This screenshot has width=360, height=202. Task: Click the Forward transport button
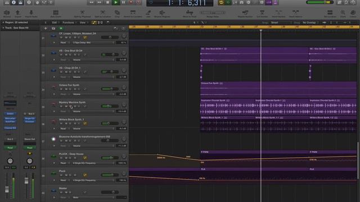pyautogui.click(x=100, y=2)
